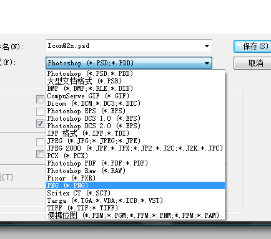Screen dimensions: 271x239
Task: Click the 取消 cancel button
Action: 253,63
